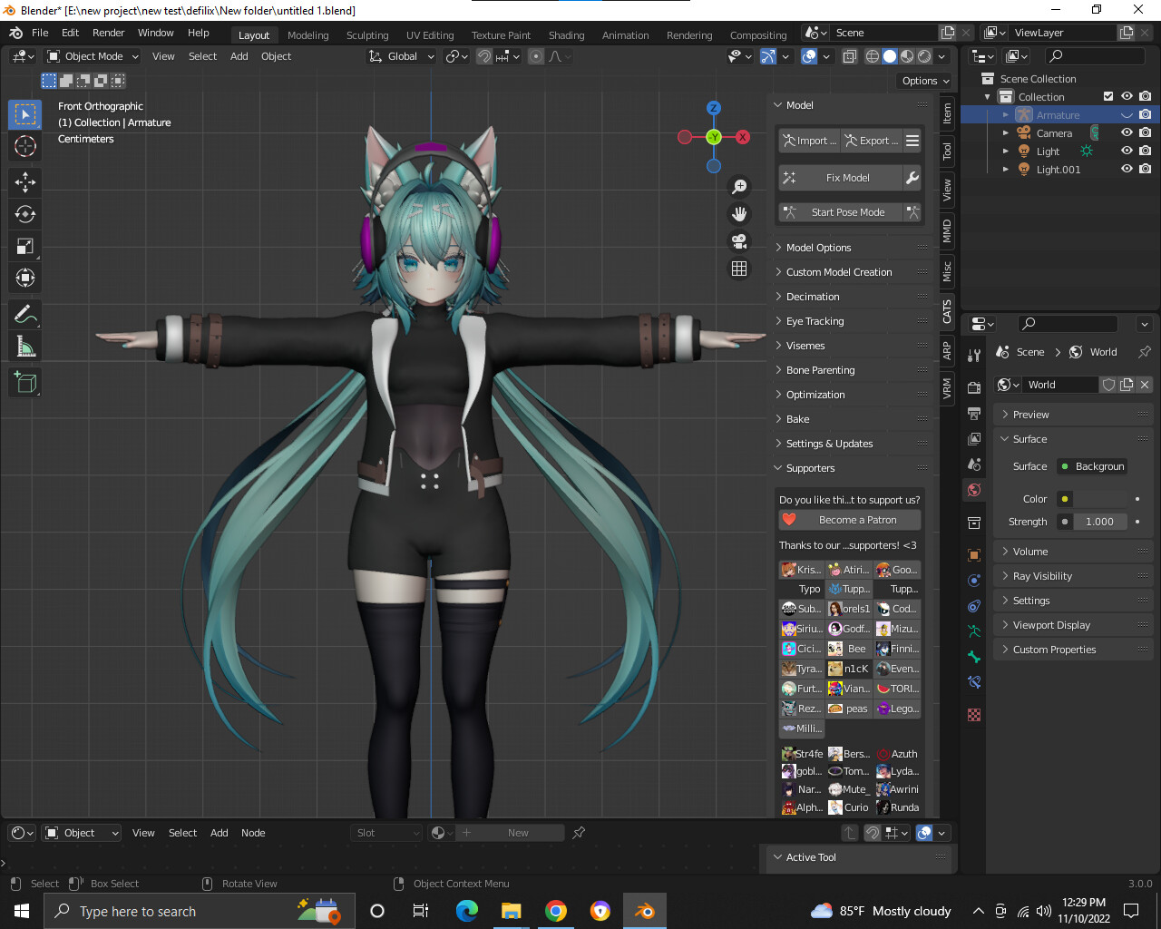Toggle X-ray mode in viewport header
1161x929 pixels.
849,56
